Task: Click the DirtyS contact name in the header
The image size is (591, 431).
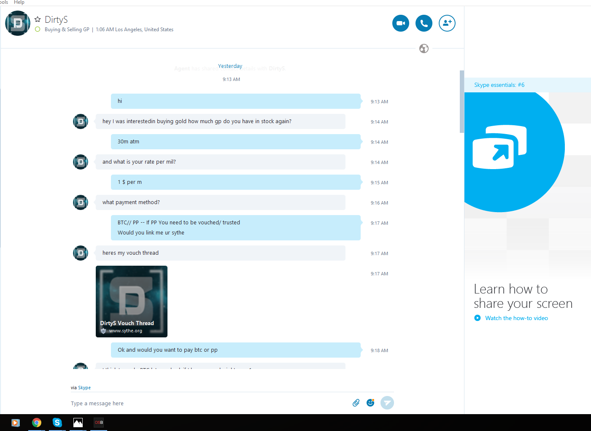Action: click(56, 19)
